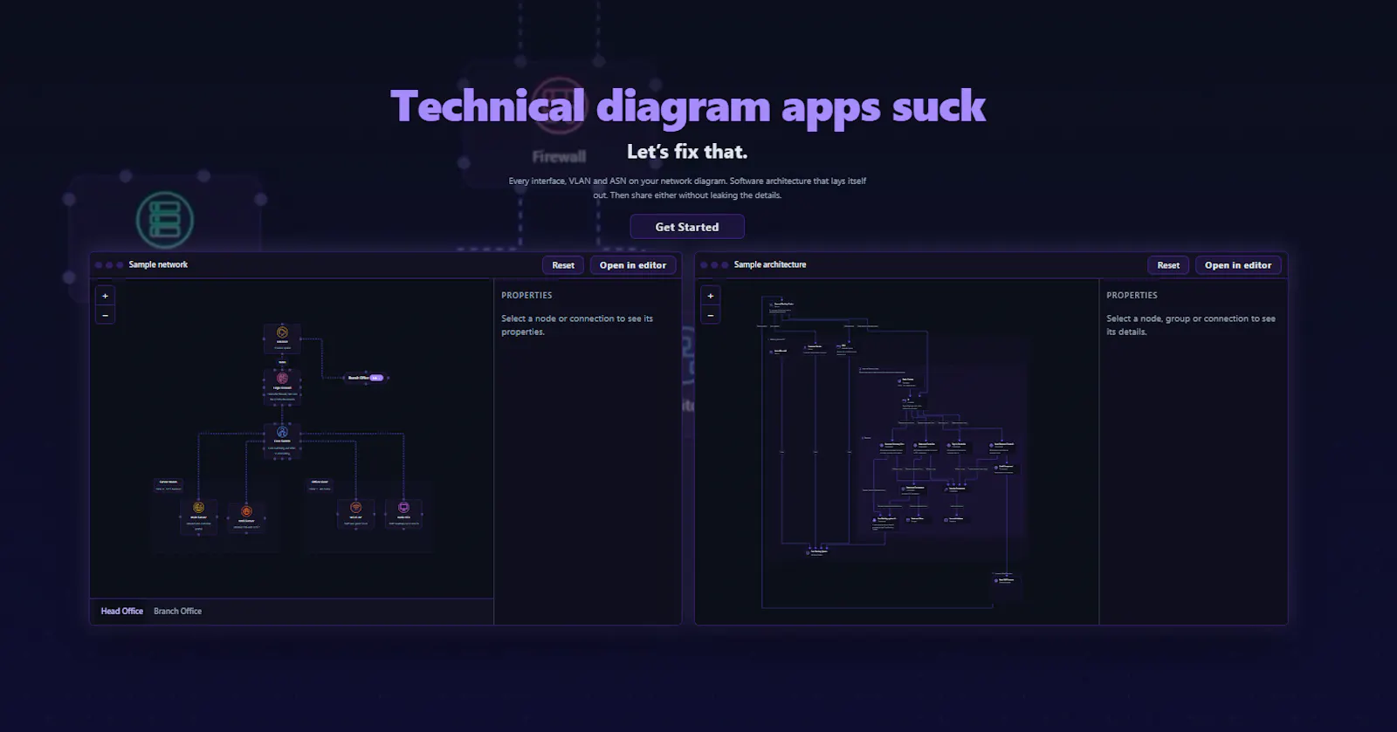The height and width of the screenshot is (732, 1397).
Task: Click the Sample architecture window title
Action: coord(770,264)
